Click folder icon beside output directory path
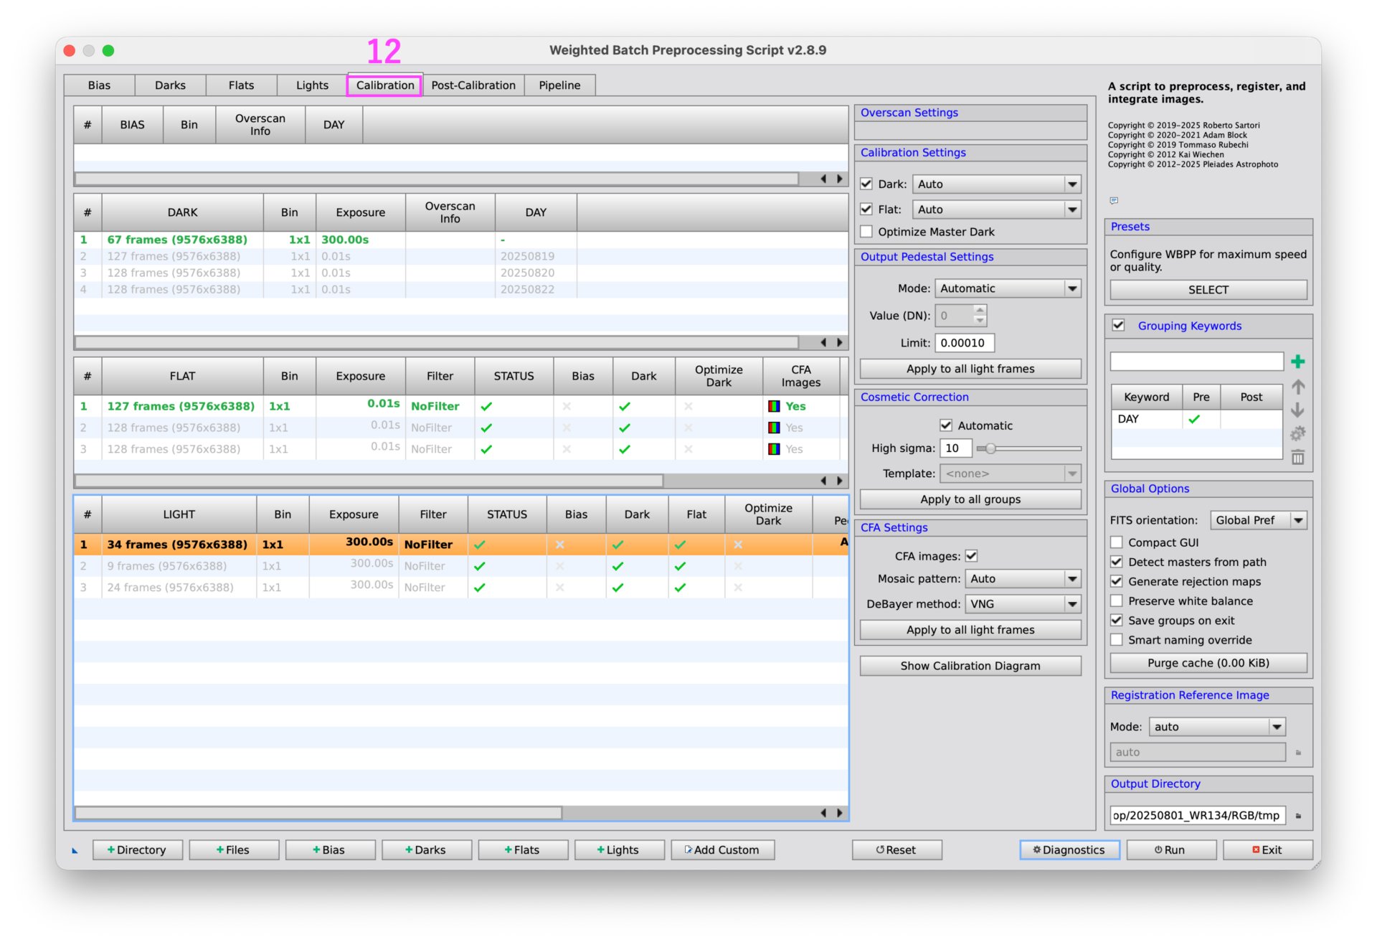Screen dimensions: 1377x942 (1298, 816)
